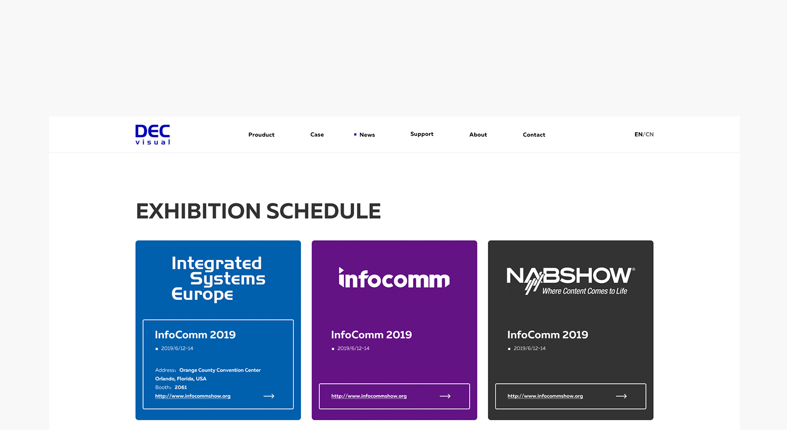Click the DEC visual logo

coord(152,135)
